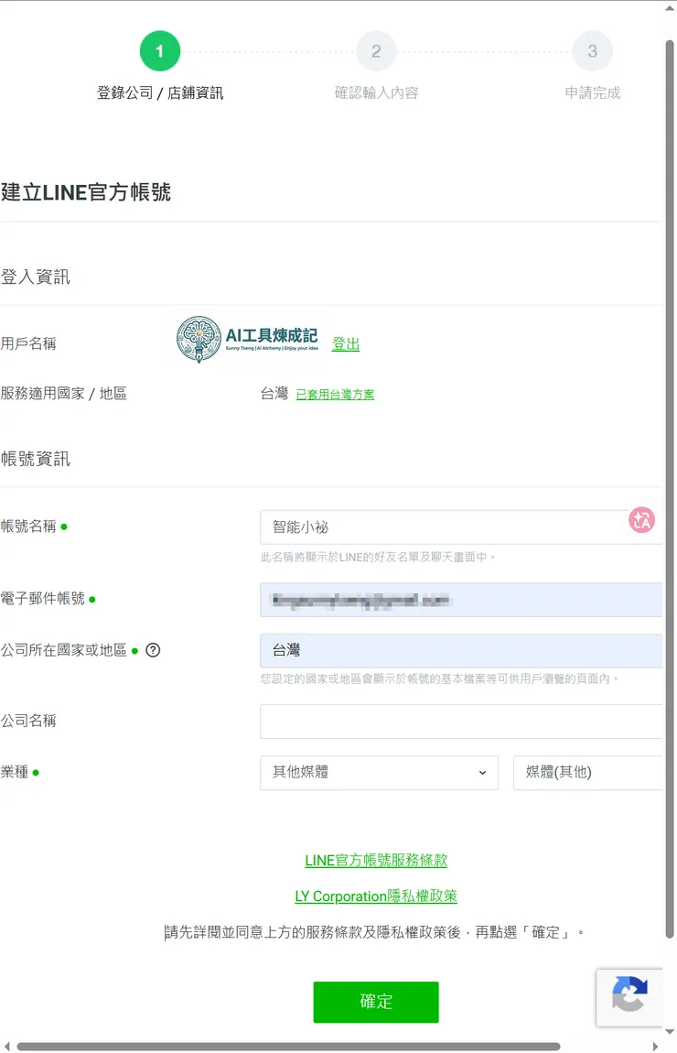Click the step 2 circle indicator
The width and height of the screenshot is (677, 1053).
tap(376, 51)
